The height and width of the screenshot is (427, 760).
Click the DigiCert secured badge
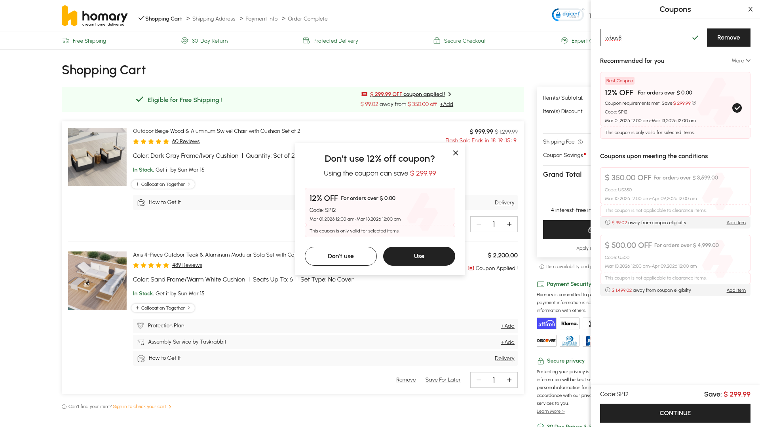click(568, 15)
